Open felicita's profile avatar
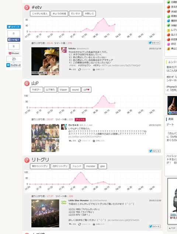 tap(64, 50)
